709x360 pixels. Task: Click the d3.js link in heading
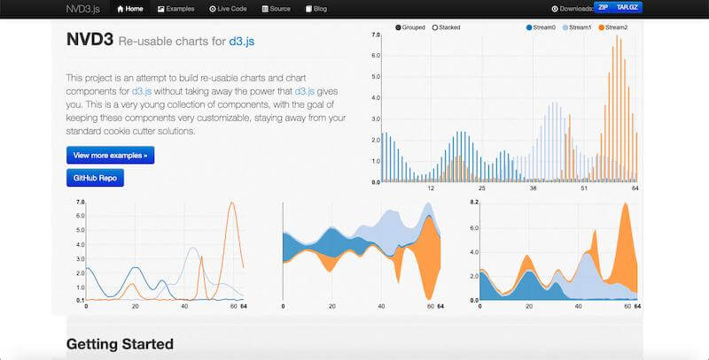[241, 42]
